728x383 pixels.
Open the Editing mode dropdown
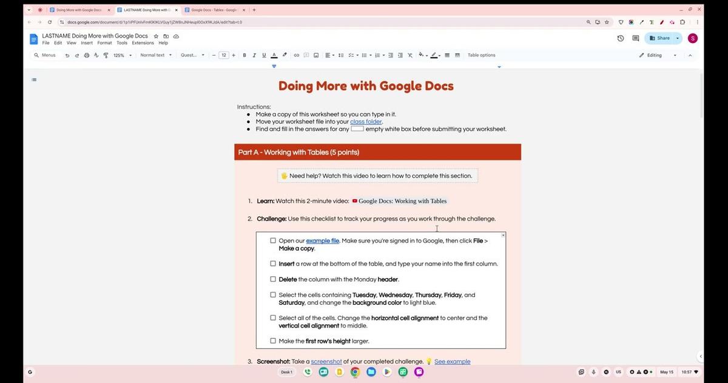coord(658,55)
